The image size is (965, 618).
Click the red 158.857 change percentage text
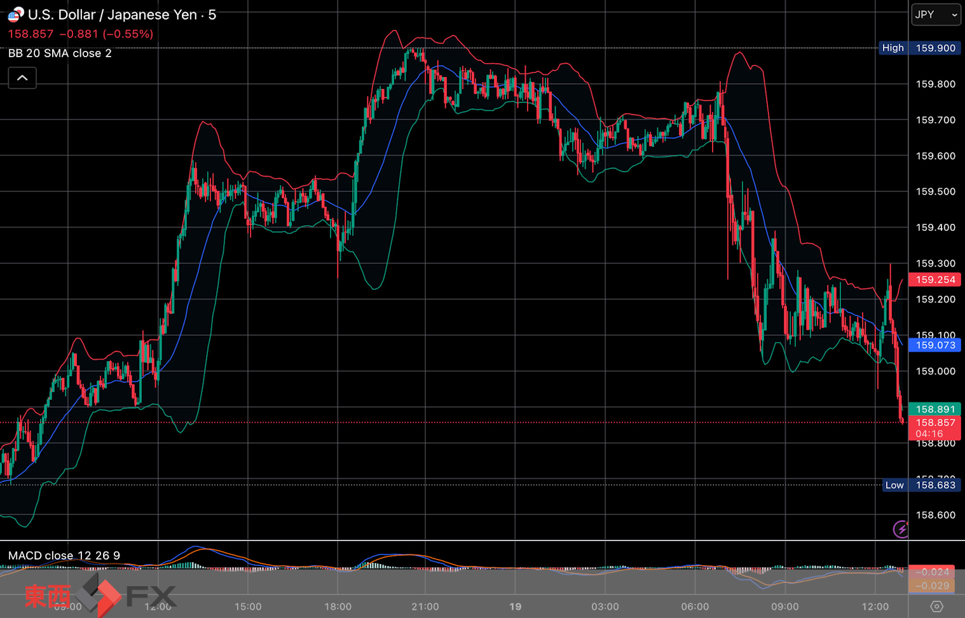(x=81, y=34)
